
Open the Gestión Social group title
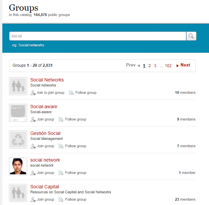pyautogui.click(x=45, y=133)
